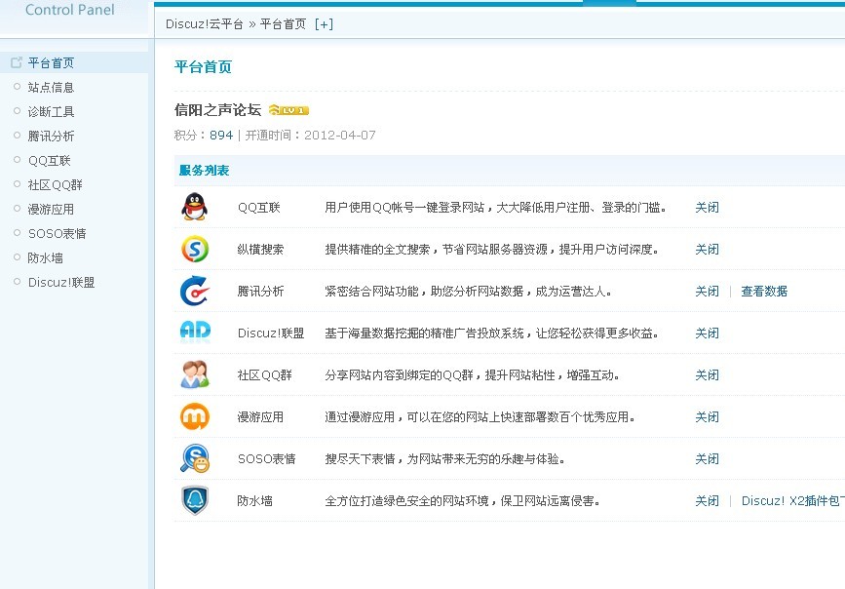
Task: Click the 社区QQ群 people icon
Action: click(x=195, y=374)
